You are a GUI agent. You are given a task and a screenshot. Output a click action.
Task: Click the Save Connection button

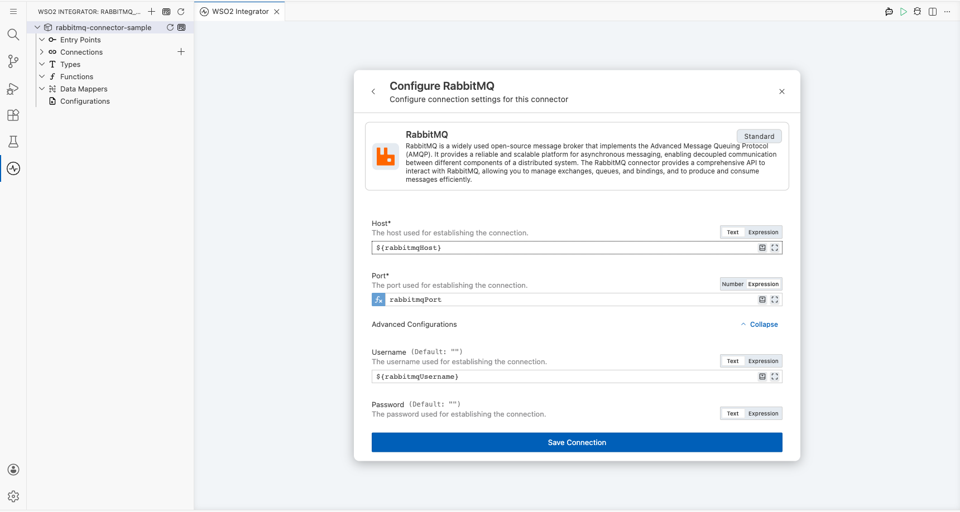click(577, 442)
